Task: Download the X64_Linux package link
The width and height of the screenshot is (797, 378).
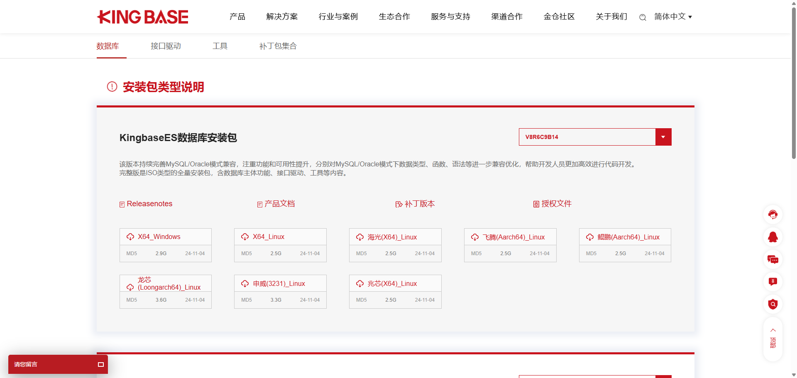Action: (x=269, y=237)
